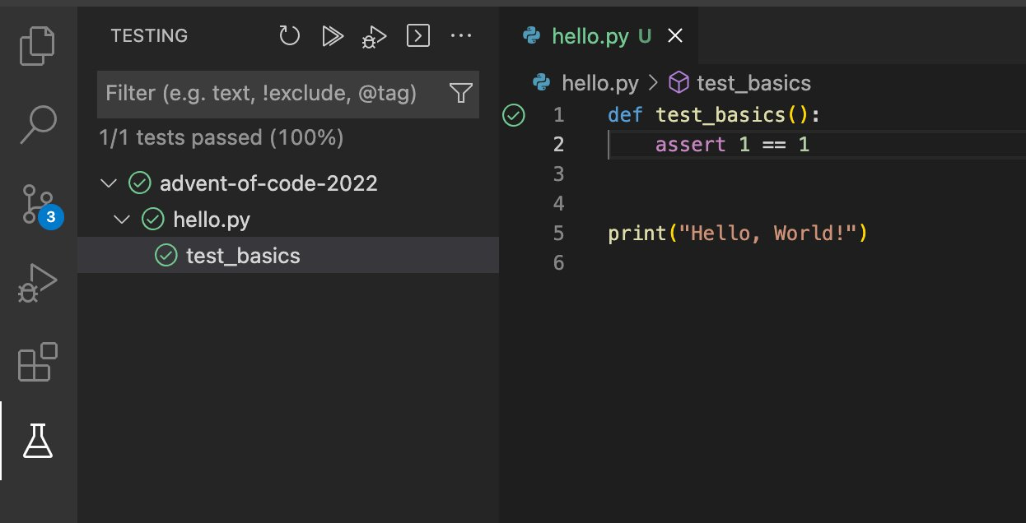This screenshot has height=523, width=1026.
Task: Open the Extensions view icon
Action: coord(39,362)
